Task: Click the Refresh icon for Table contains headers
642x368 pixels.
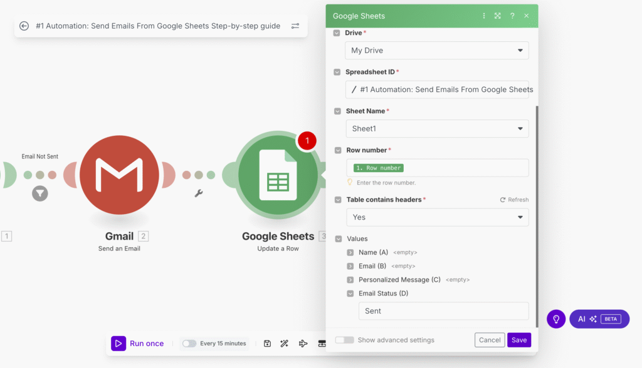Action: click(x=502, y=200)
